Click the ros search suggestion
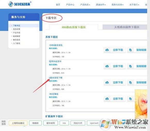 pos(64,123)
